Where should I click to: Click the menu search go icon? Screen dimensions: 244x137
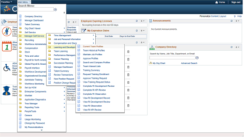pyautogui.click(x=55, y=10)
